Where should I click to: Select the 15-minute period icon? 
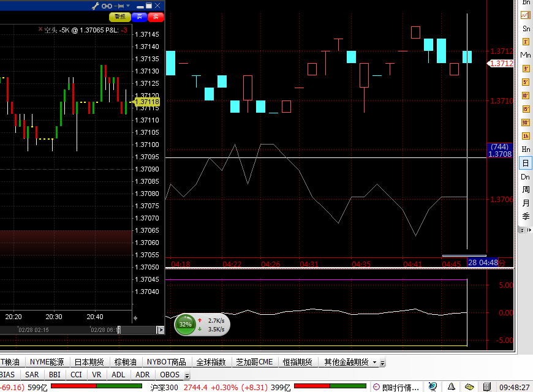pyautogui.click(x=526, y=109)
